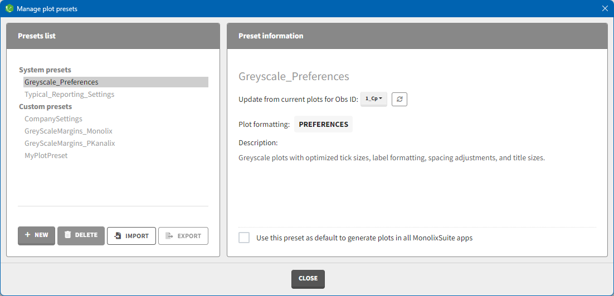614x296 pixels.
Task: Select MyPlotPreset from custom presets
Action: tap(46, 156)
